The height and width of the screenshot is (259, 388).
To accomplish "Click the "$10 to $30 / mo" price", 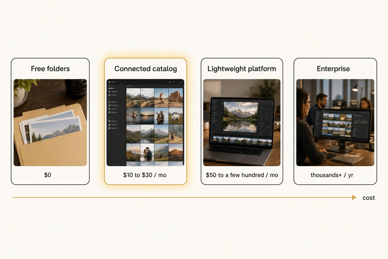I will [145, 175].
